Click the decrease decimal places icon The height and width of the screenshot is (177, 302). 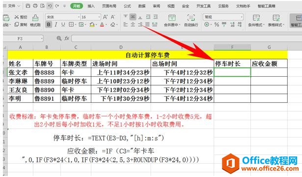pyautogui.click(x=240, y=24)
